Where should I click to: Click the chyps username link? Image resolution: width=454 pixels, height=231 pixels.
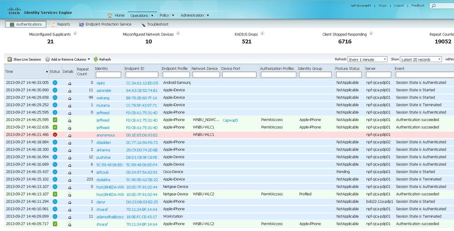(x=383, y=5)
